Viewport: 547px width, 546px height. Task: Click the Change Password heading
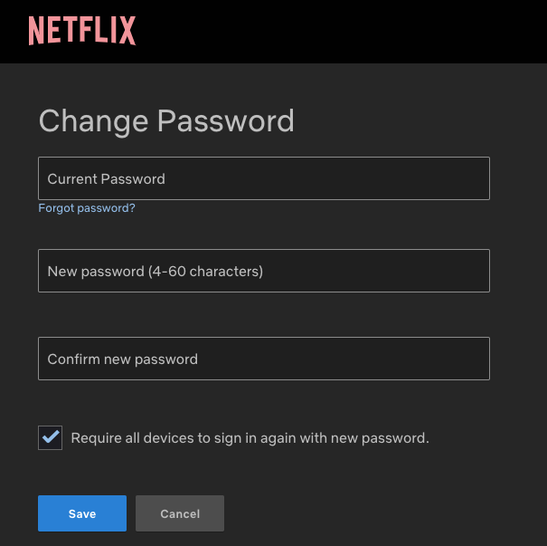tap(166, 121)
